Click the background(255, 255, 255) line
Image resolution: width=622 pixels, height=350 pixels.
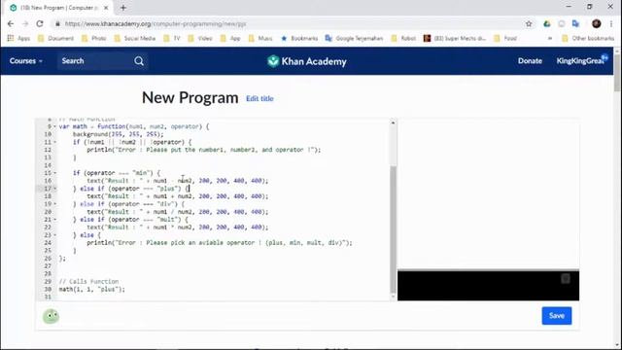coord(119,134)
